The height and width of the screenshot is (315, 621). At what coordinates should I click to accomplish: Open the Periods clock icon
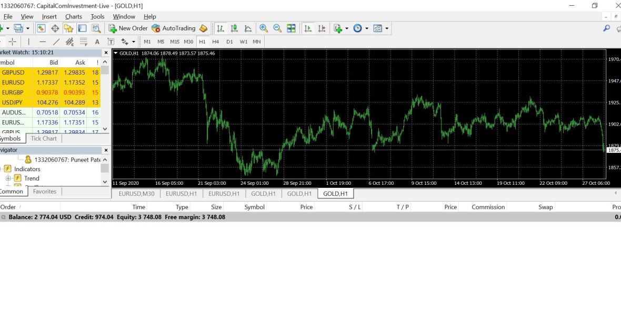coord(358,28)
